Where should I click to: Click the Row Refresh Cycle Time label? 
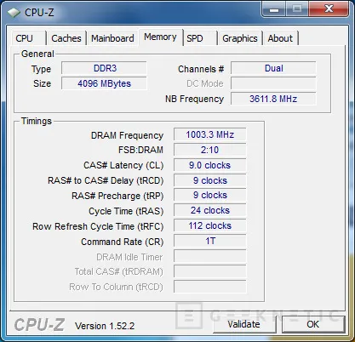pos(98,226)
